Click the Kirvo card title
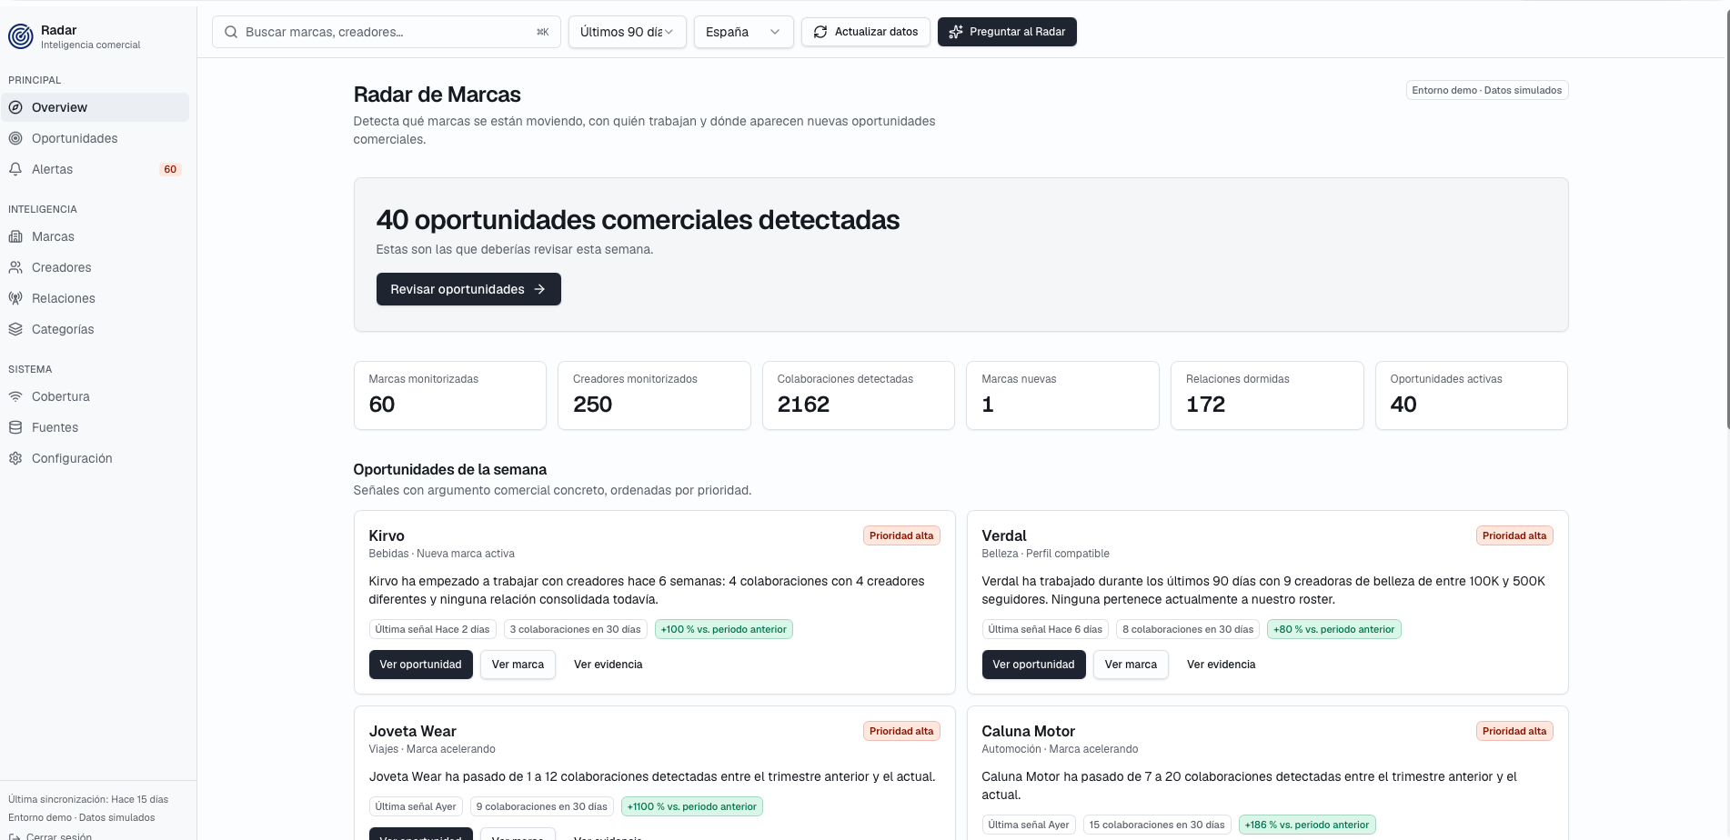 point(387,535)
